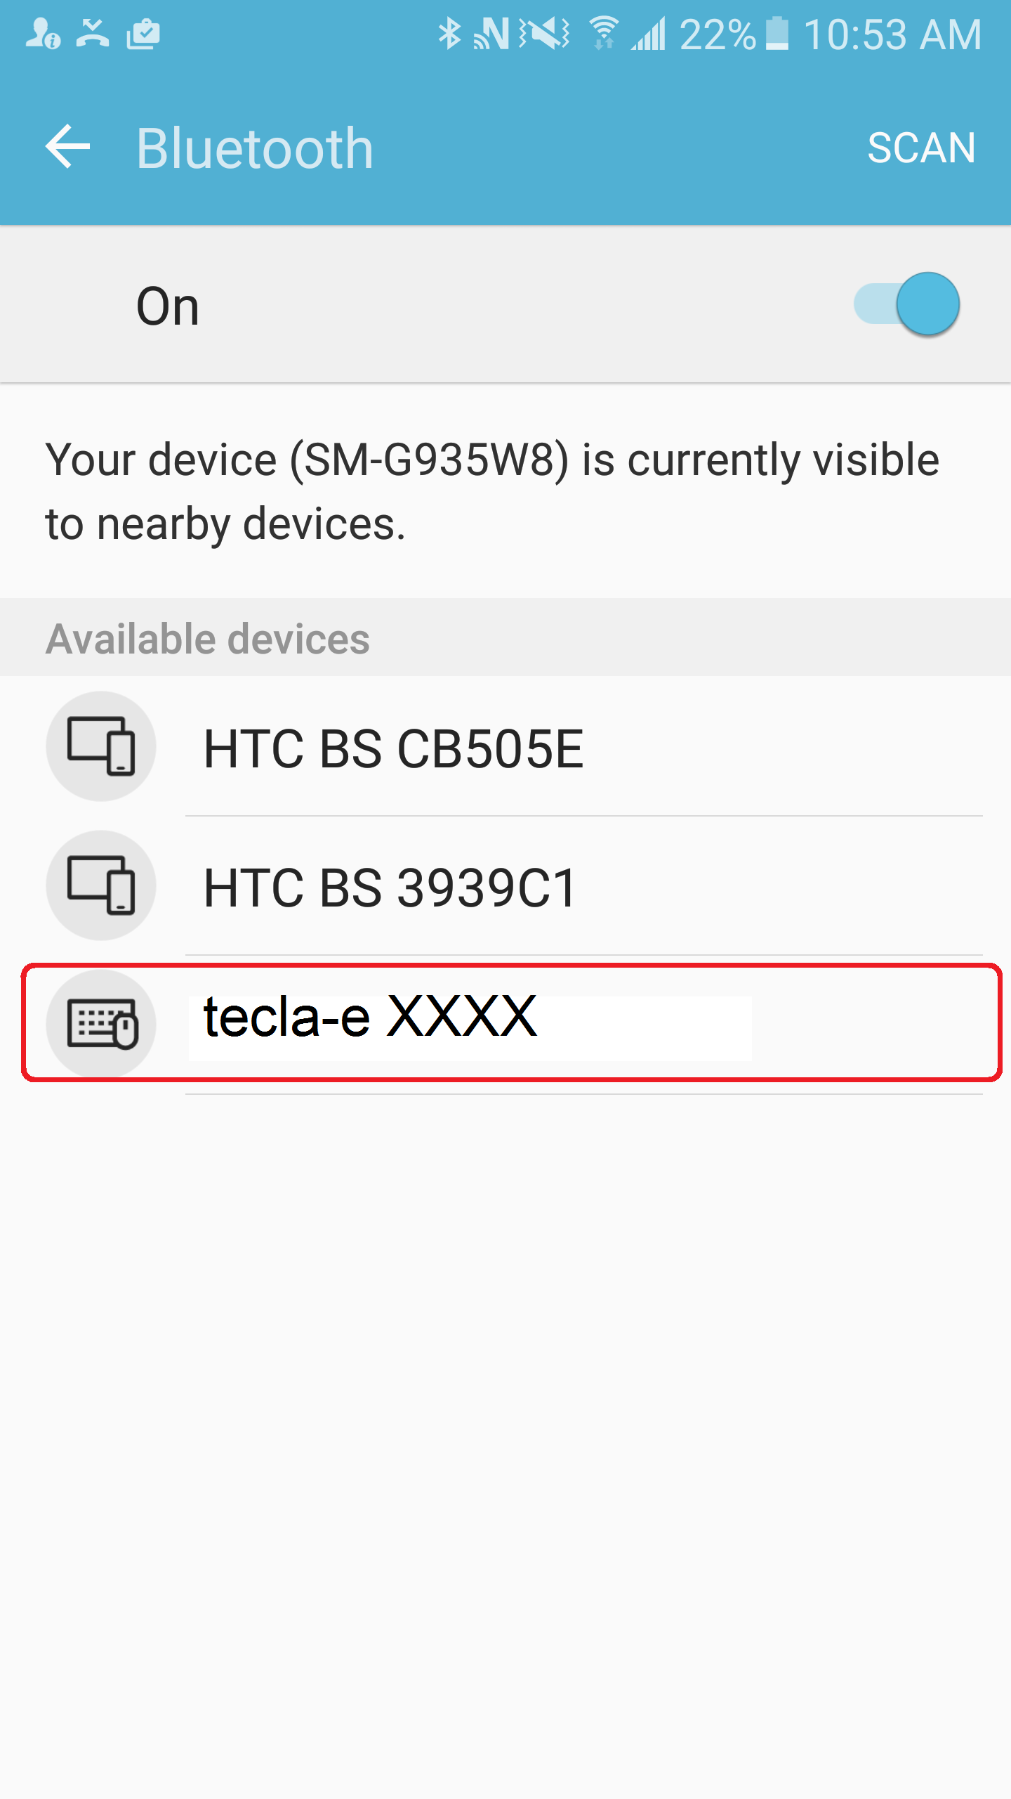Viewport: 1011px width, 1799px height.
Task: Pair with HTC BS 3939C1
Action: click(x=390, y=888)
